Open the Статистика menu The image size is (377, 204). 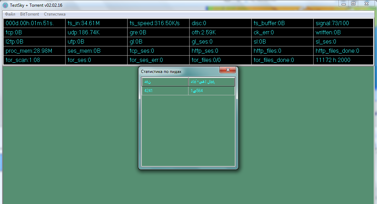55,14
